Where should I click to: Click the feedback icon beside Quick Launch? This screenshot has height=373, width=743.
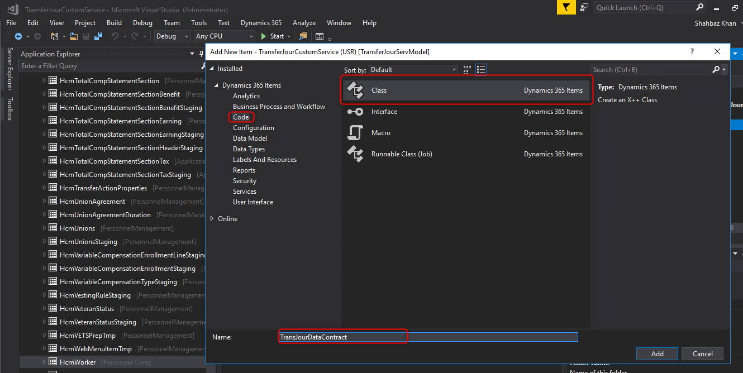tap(584, 7)
